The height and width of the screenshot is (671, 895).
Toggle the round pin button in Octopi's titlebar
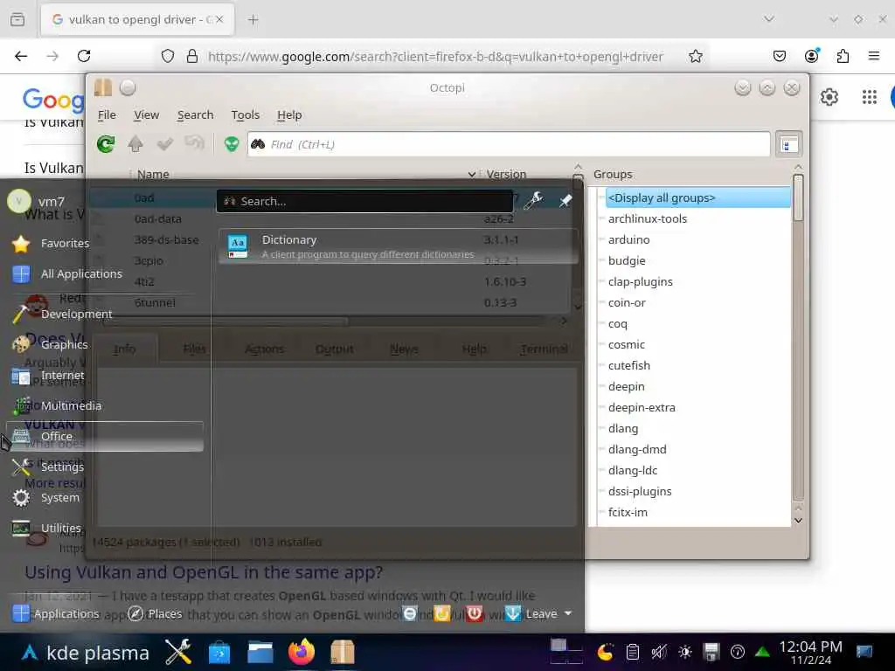[x=128, y=88]
